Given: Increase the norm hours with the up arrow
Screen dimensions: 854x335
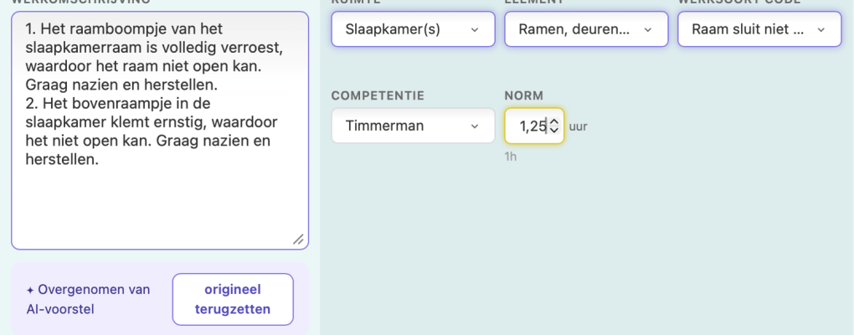Looking at the screenshot, I should [x=554, y=122].
